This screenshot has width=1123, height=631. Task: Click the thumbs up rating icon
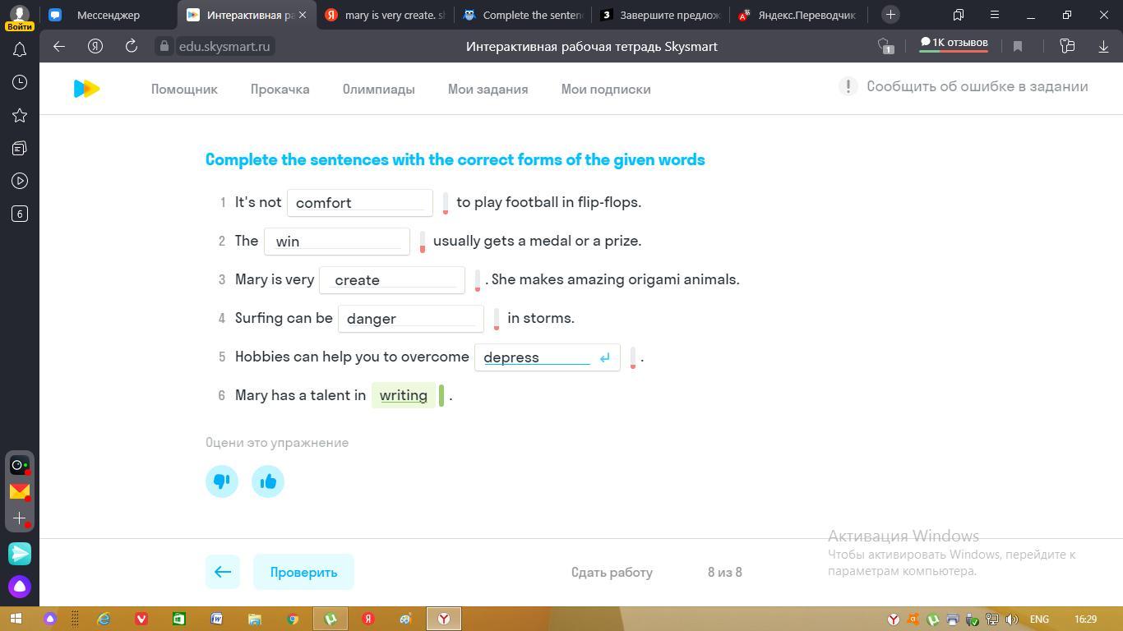click(x=268, y=481)
